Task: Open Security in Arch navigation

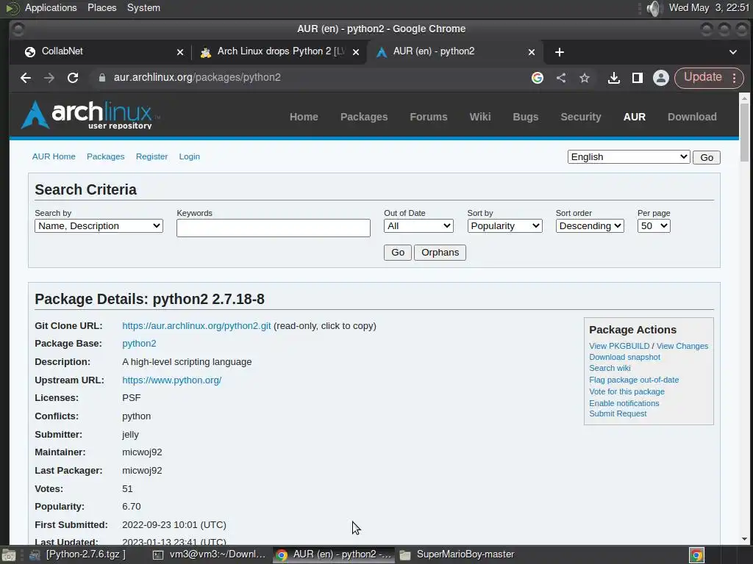Action: [581, 117]
